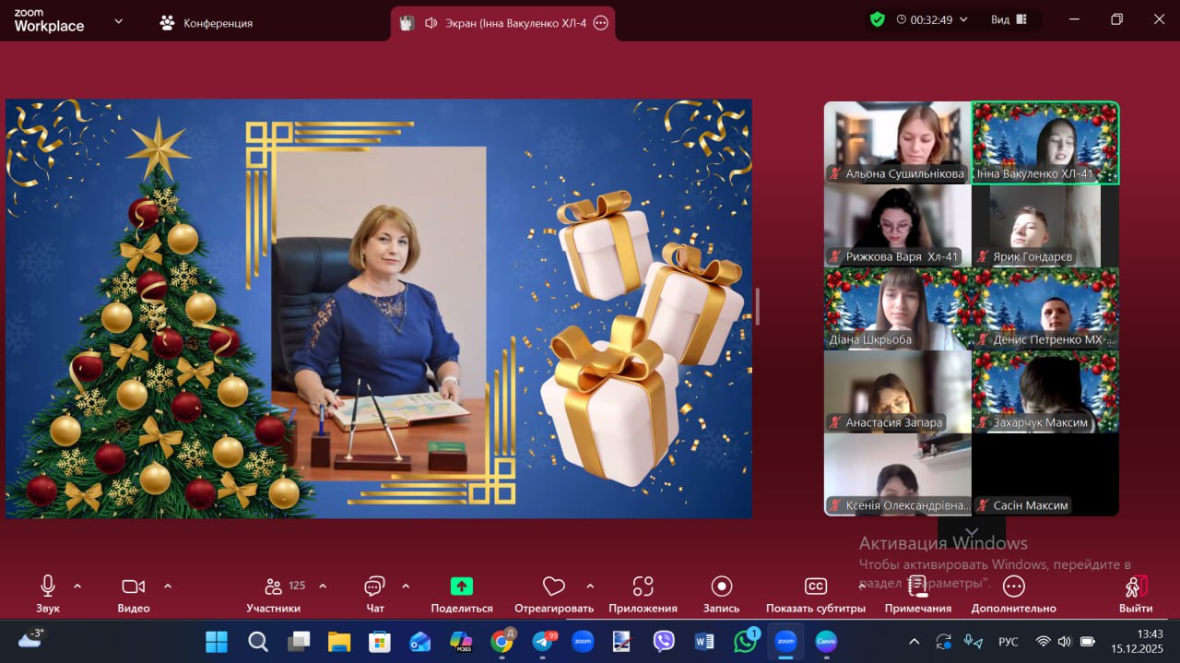Viewport: 1180px width, 663px height.
Task: Toggle Show captions (Показать субтитры)
Action: (815, 586)
